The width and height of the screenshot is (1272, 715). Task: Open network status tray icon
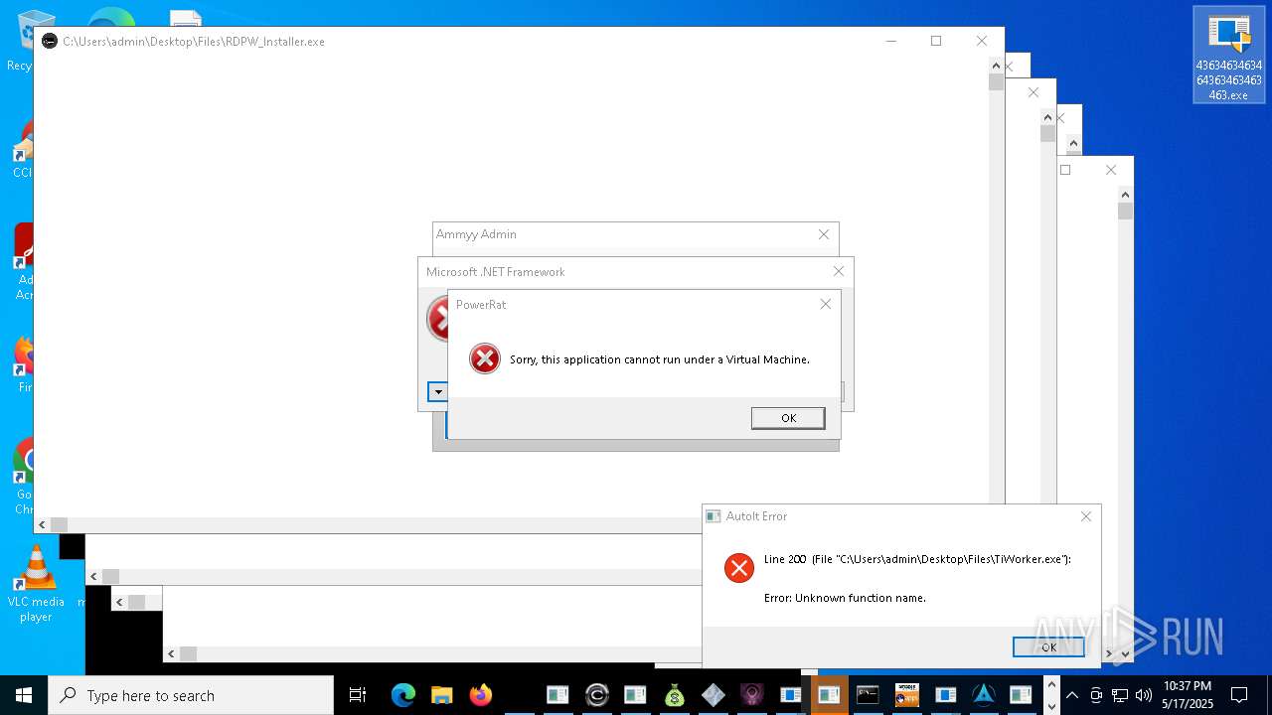point(1120,695)
